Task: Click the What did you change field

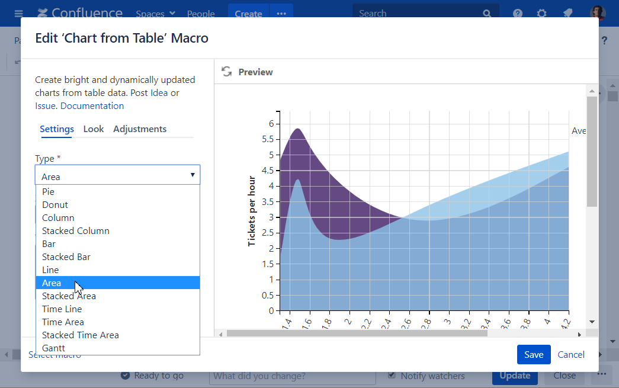Action: (x=292, y=376)
